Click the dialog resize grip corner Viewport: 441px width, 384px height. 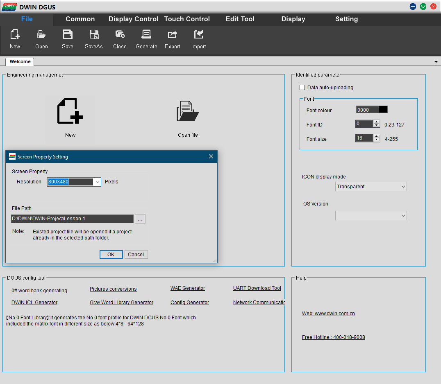(x=215, y=261)
